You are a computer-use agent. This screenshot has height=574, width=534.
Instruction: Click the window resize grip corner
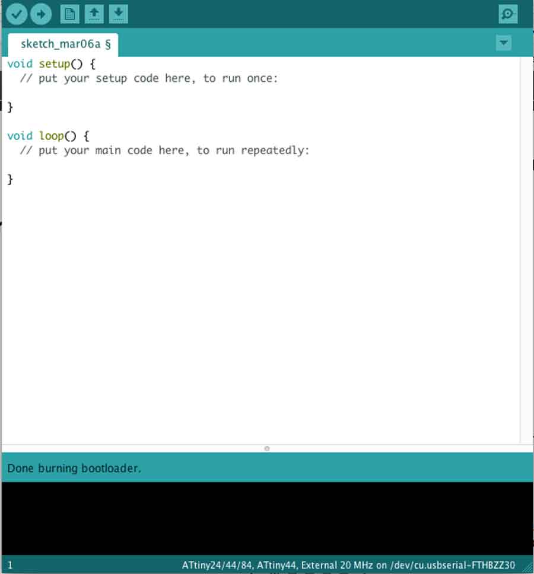pos(527,567)
